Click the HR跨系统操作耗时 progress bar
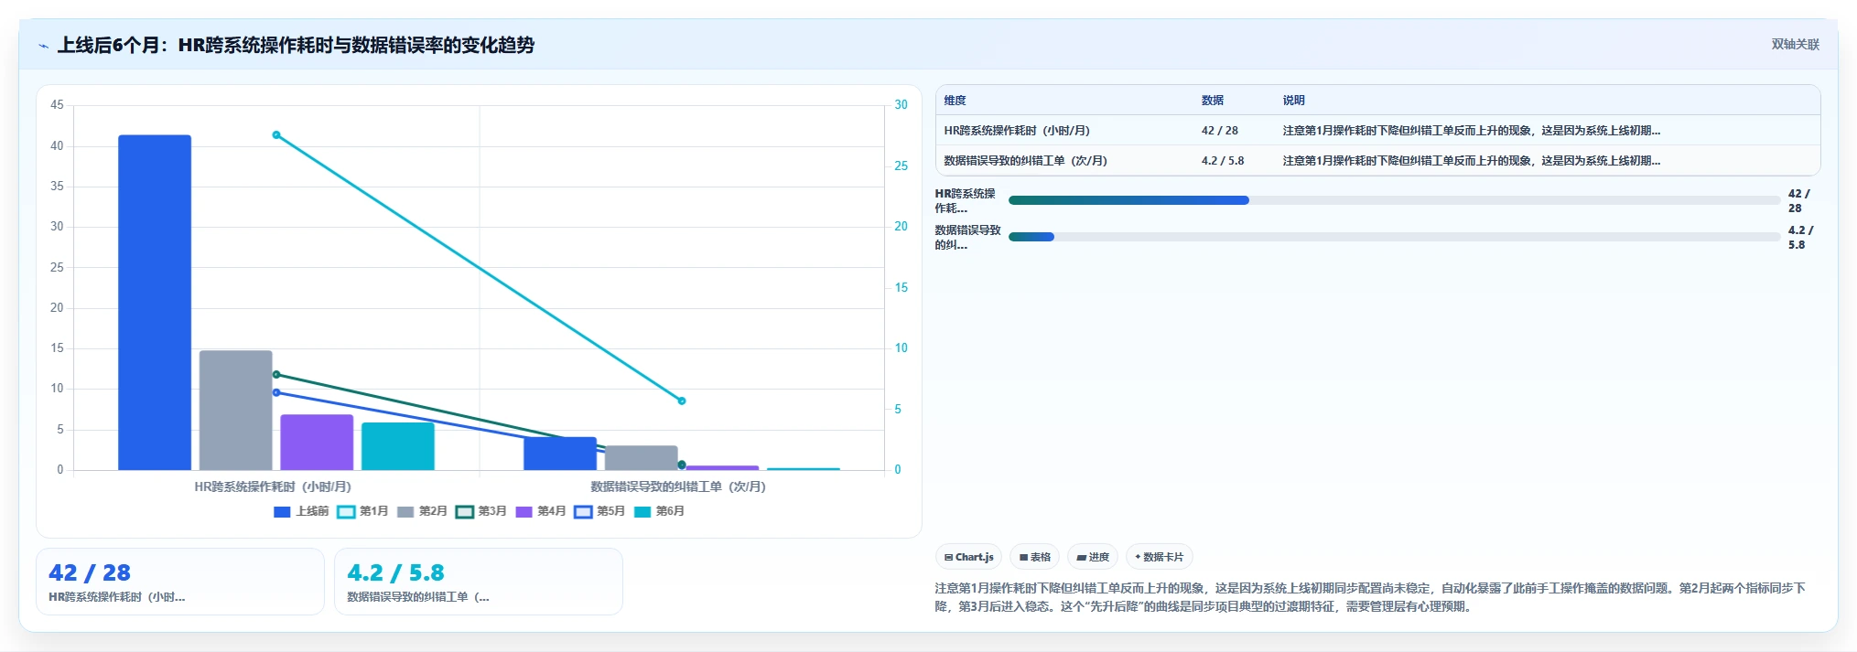 (1394, 200)
